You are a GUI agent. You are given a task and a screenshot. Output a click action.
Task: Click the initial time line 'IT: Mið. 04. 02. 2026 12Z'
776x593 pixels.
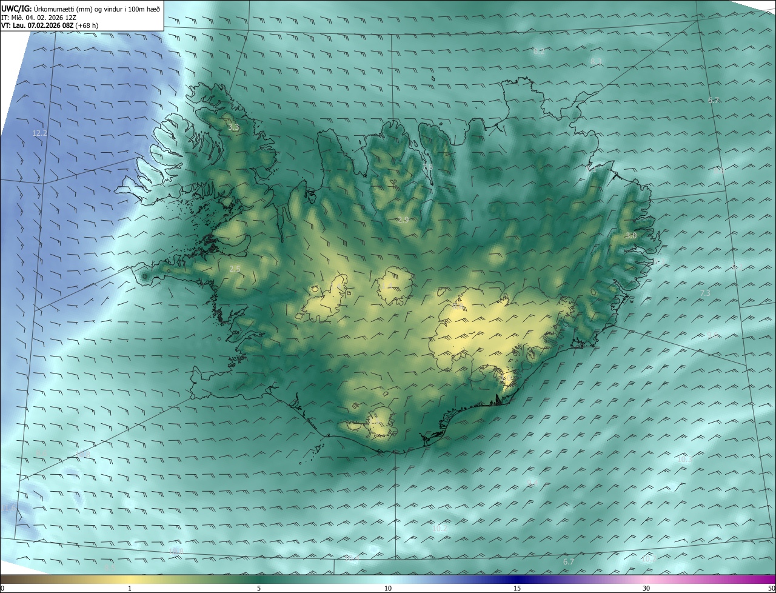click(39, 17)
